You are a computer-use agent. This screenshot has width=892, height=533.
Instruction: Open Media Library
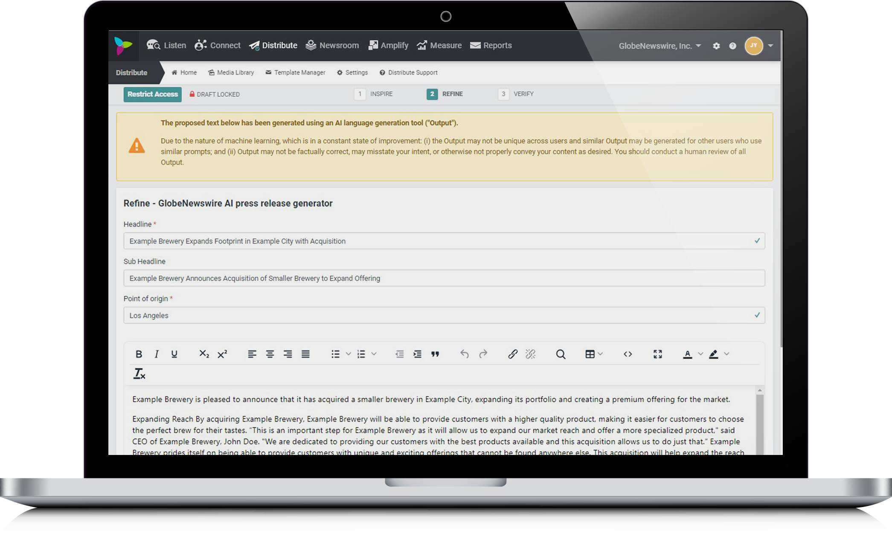(231, 72)
